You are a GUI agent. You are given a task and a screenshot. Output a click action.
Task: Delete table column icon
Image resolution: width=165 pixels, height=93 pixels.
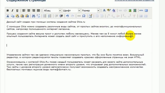(134, 16)
